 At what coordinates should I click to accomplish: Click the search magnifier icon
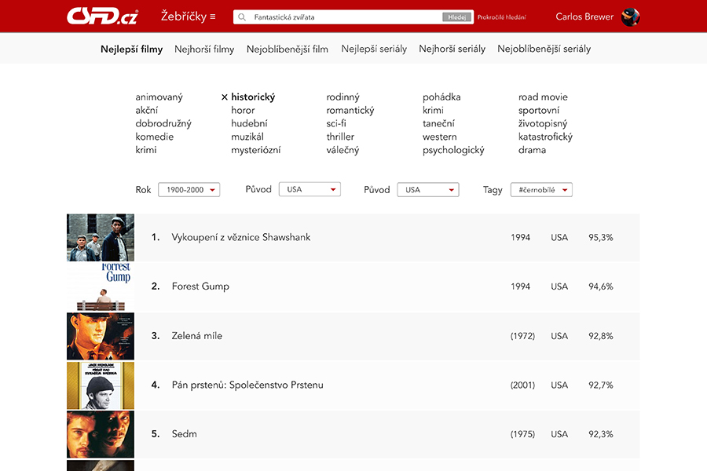click(242, 17)
